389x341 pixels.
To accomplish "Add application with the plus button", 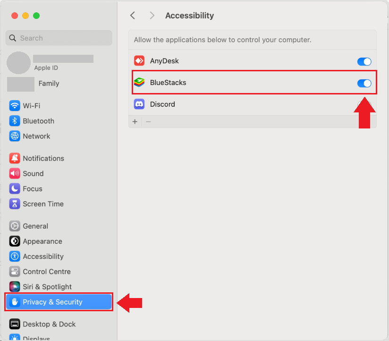I will click(x=135, y=122).
